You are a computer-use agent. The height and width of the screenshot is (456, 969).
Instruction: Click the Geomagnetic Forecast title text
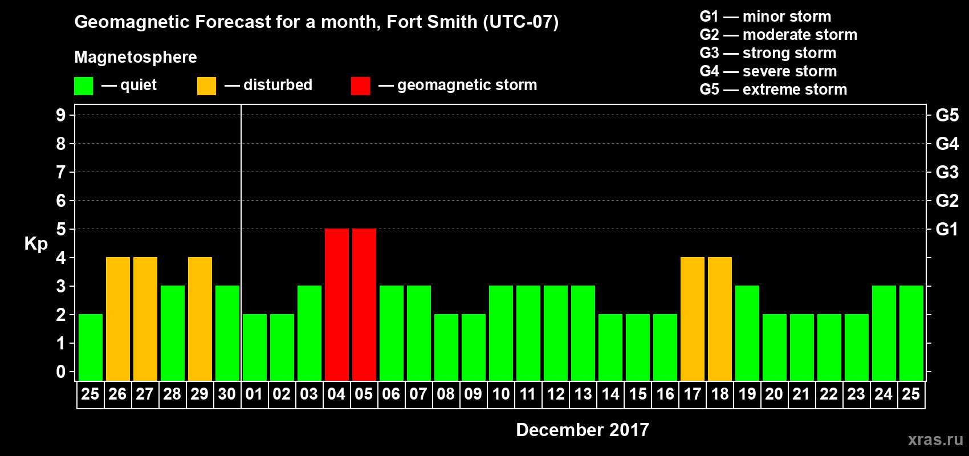click(x=316, y=22)
